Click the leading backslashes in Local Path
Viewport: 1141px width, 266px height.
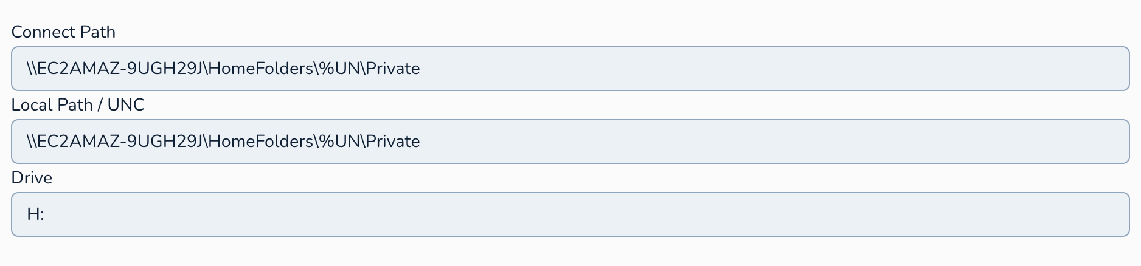point(32,142)
